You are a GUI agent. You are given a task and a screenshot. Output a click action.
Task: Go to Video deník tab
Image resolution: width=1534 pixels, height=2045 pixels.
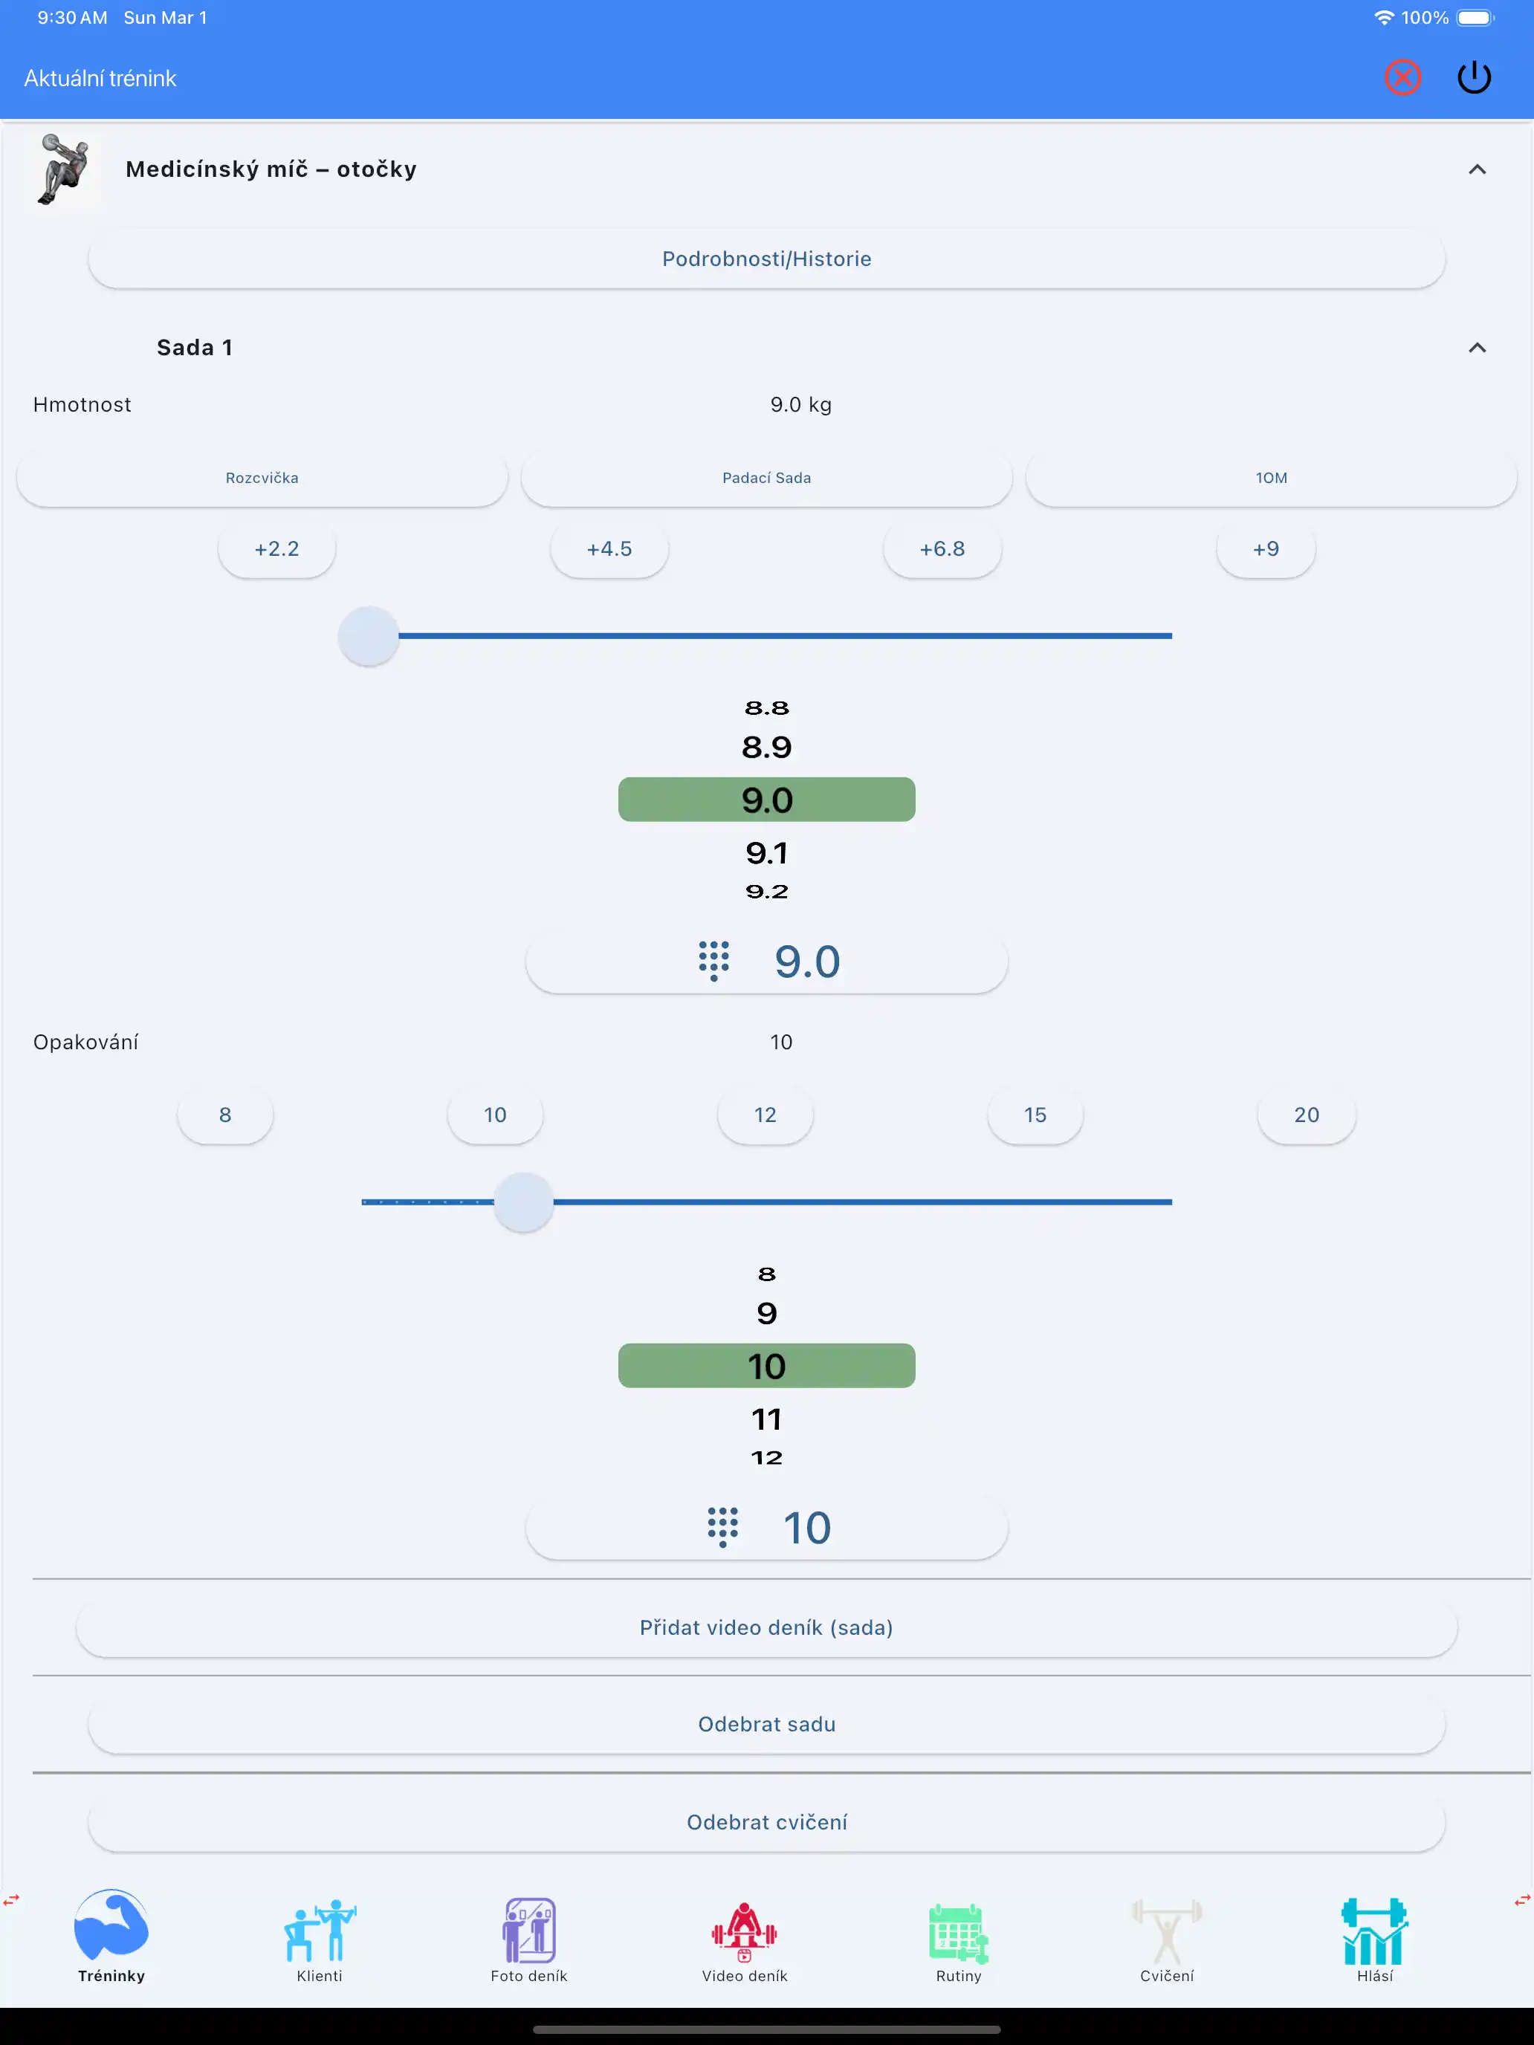pyautogui.click(x=745, y=1931)
